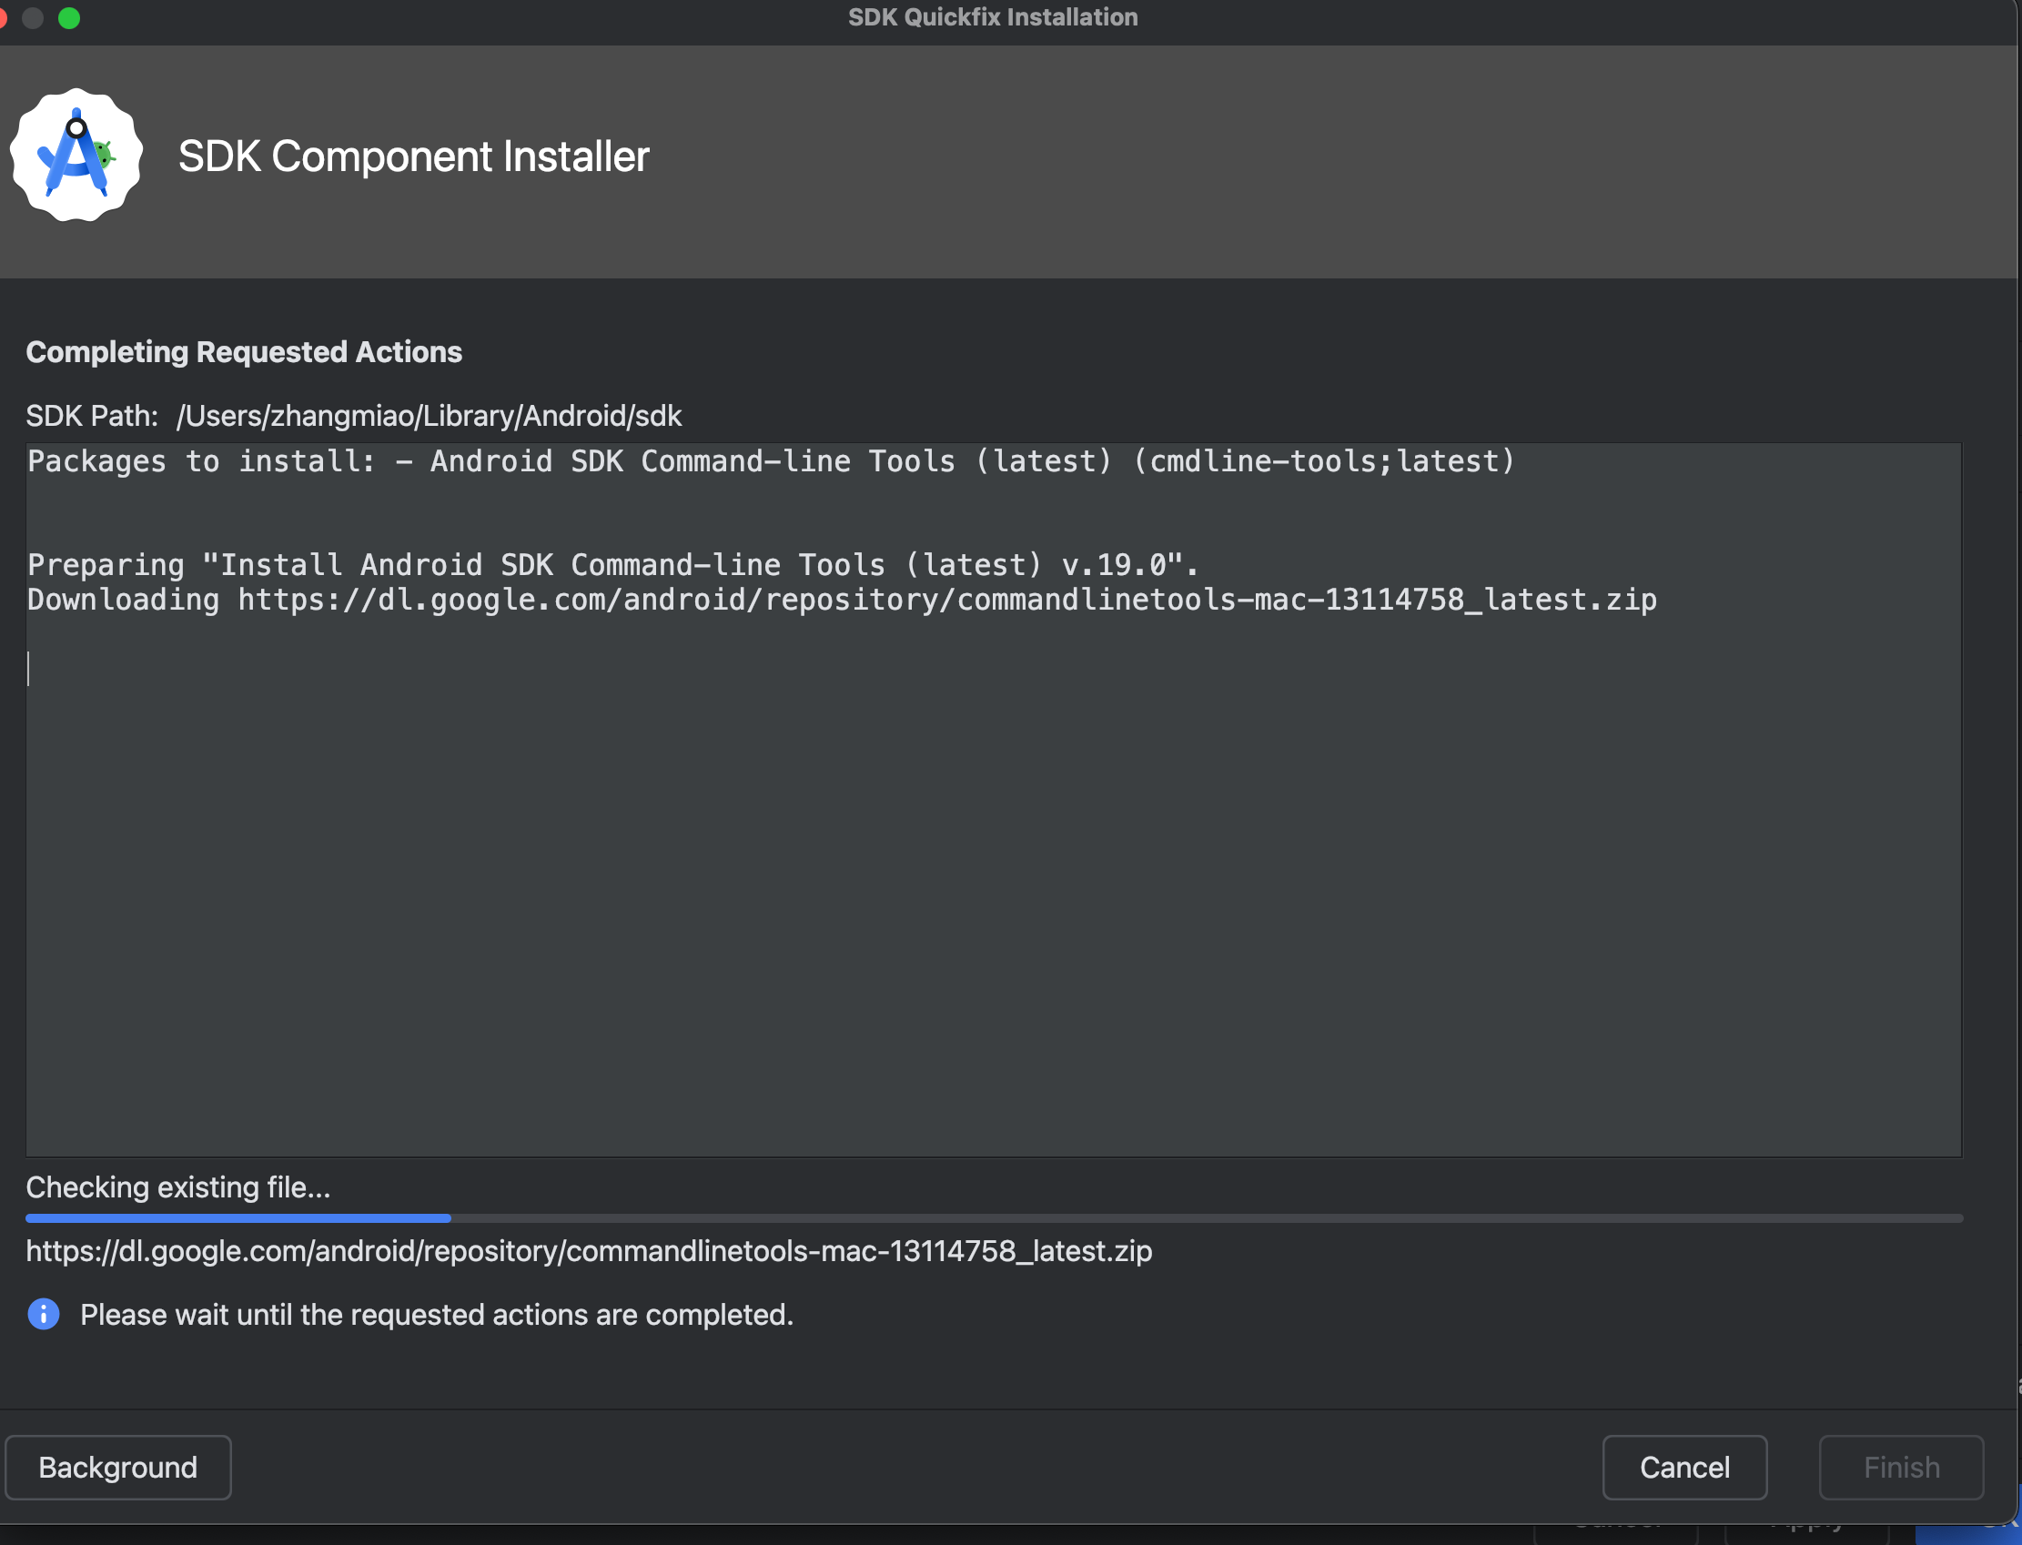The width and height of the screenshot is (2022, 1545).
Task: Click the SDK path /Users/zhangmiao/Library/Android/sdk
Action: [430, 416]
